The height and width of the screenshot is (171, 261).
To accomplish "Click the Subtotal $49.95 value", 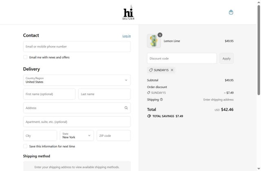I will click(229, 80).
